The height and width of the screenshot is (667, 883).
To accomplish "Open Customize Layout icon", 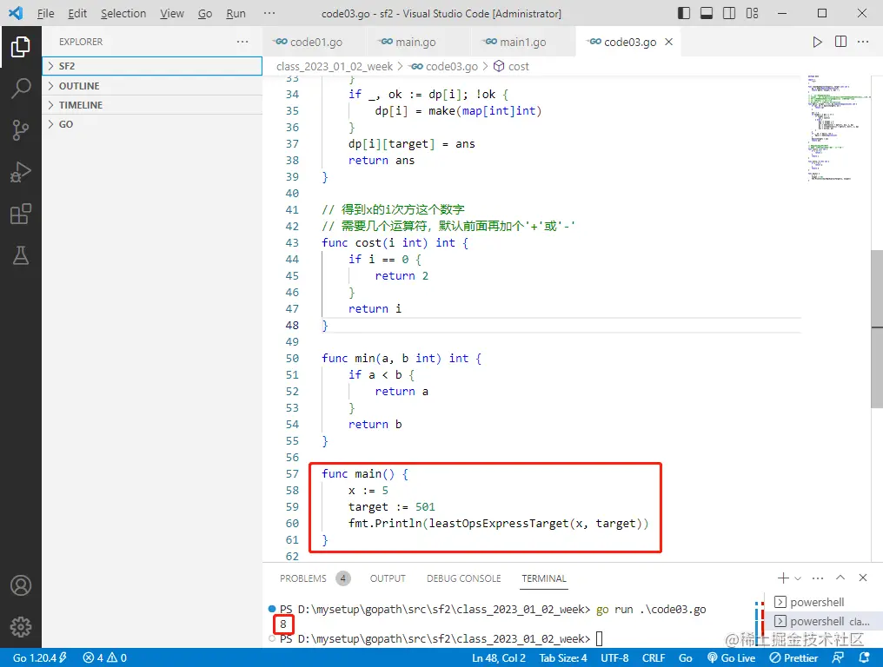I will [752, 13].
